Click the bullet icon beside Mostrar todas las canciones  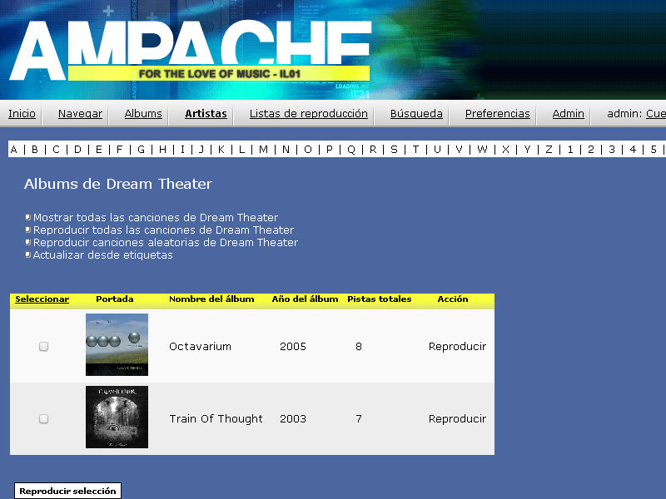tap(28, 217)
